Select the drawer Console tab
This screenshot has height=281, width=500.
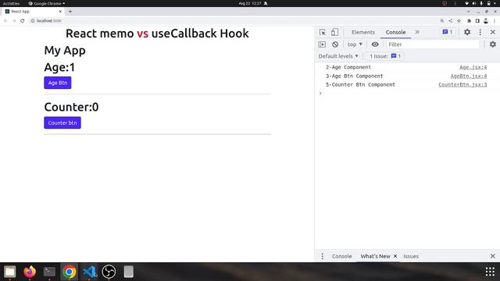341,256
